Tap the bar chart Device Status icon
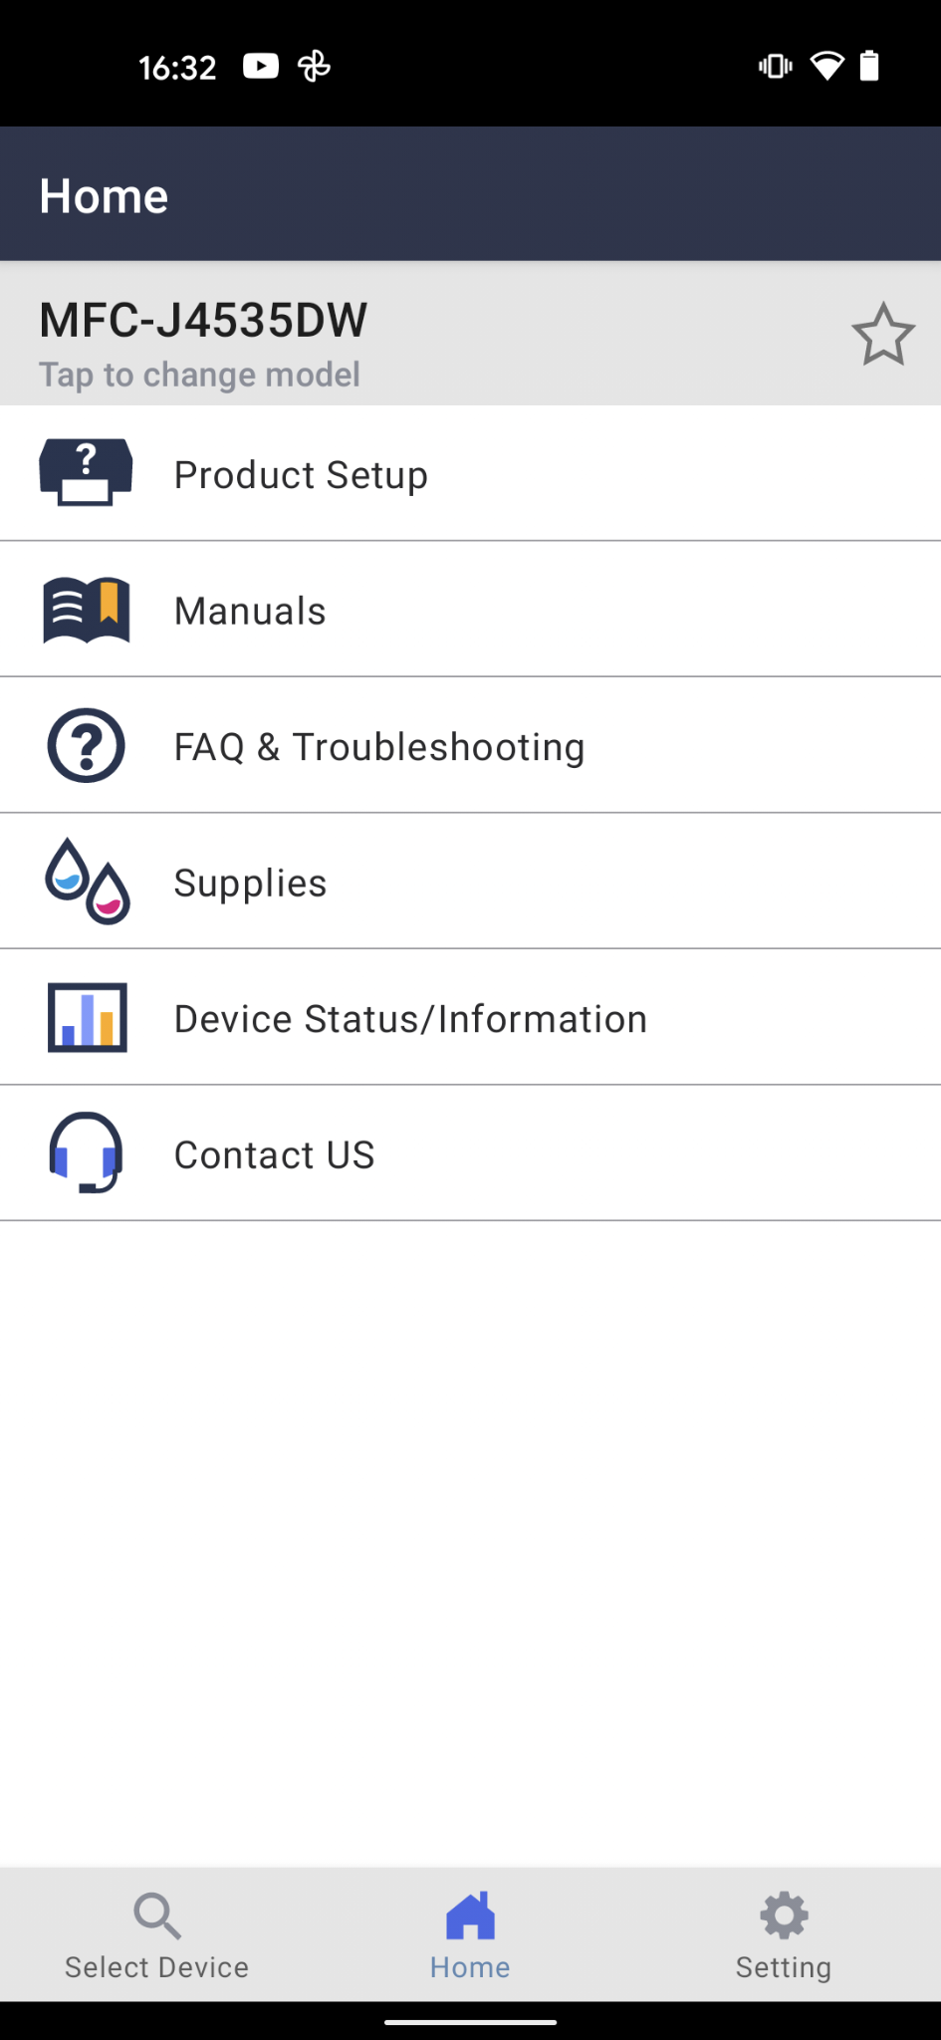The image size is (941, 2040). pos(88,1017)
